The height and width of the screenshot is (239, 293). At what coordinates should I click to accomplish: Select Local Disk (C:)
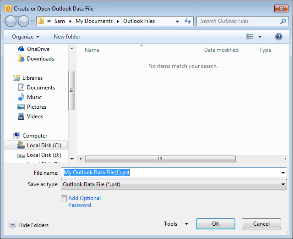coord(36,145)
